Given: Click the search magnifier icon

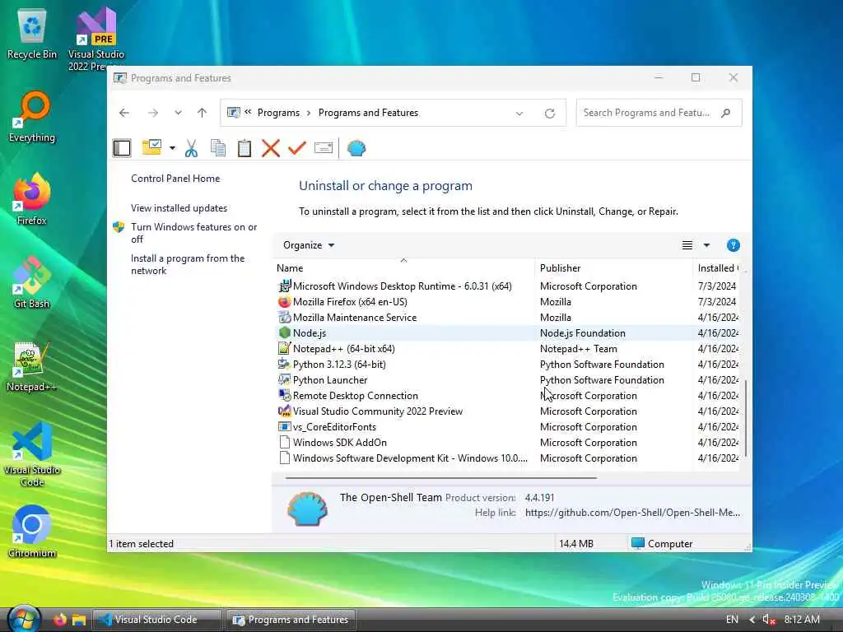Looking at the screenshot, I should coord(726,113).
